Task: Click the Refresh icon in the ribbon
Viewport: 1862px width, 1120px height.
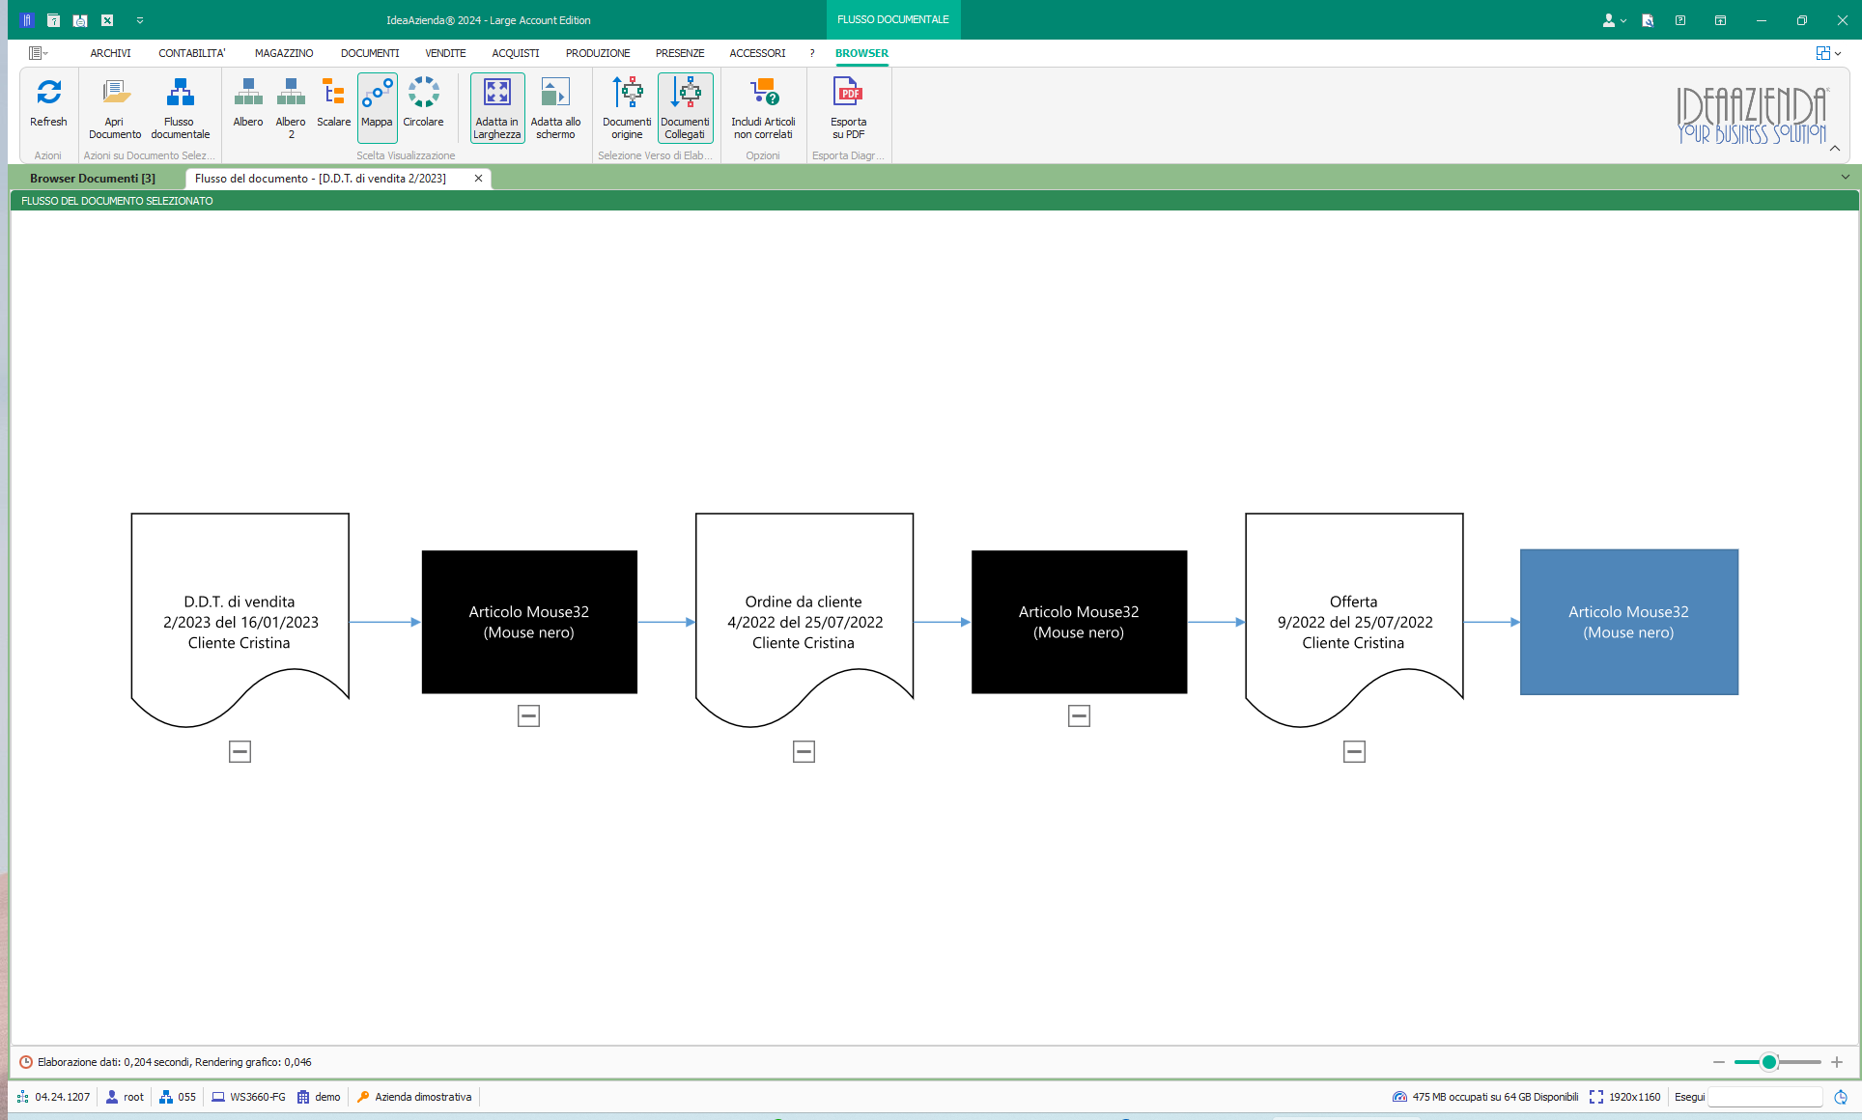Action: (x=48, y=101)
